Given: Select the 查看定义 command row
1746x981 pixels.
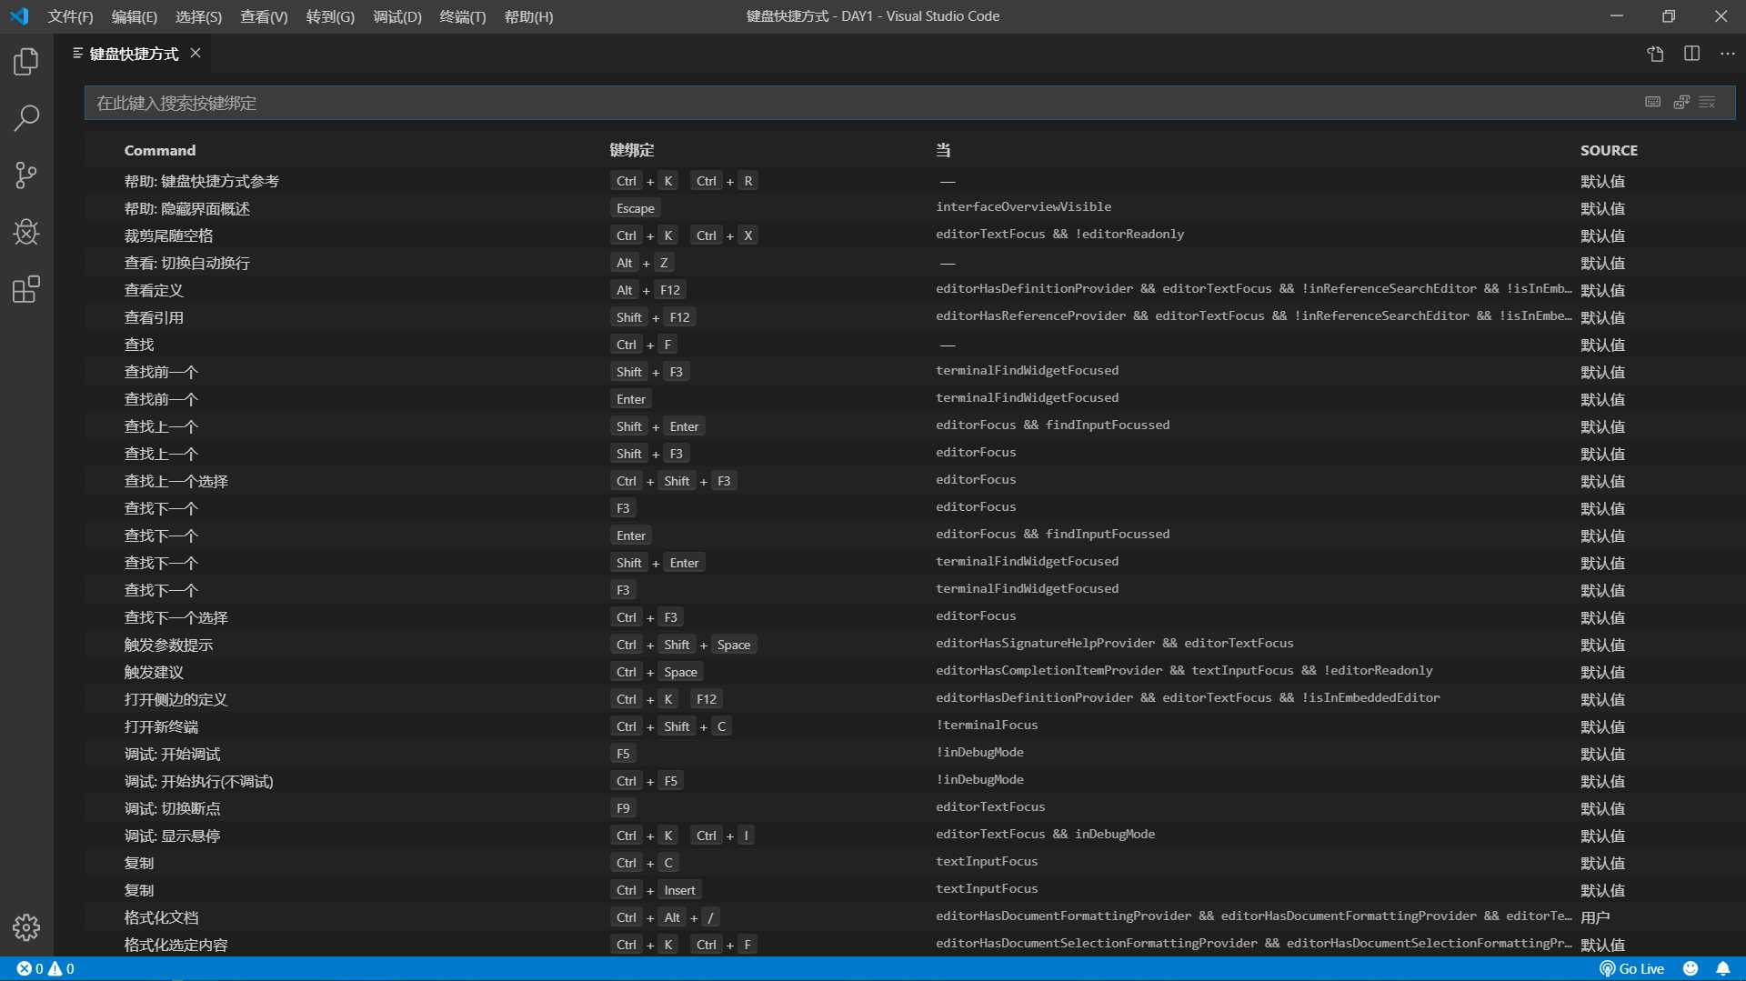Looking at the screenshot, I should click(909, 290).
